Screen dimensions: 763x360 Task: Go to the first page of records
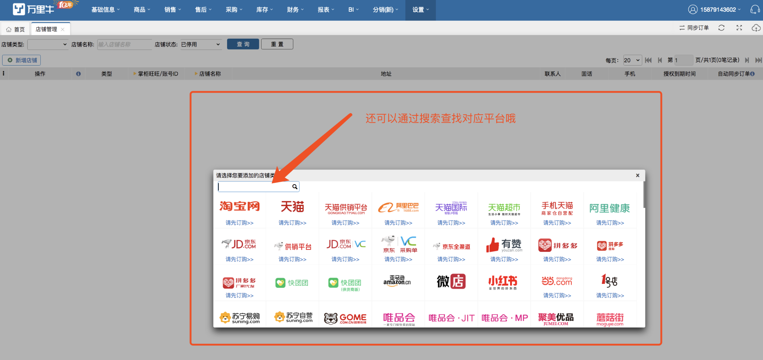648,60
